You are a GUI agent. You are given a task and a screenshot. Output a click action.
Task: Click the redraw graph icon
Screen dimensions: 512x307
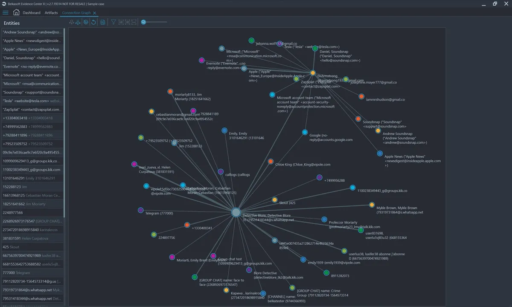click(x=86, y=22)
